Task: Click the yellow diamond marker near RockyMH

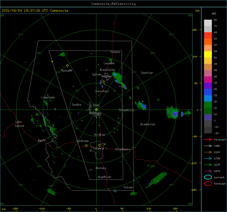Action: pyautogui.click(x=67, y=66)
